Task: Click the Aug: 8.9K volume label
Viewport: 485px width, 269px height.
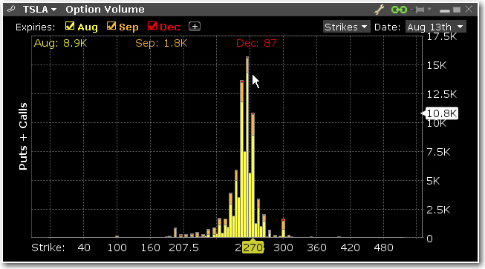Action: click(x=60, y=43)
